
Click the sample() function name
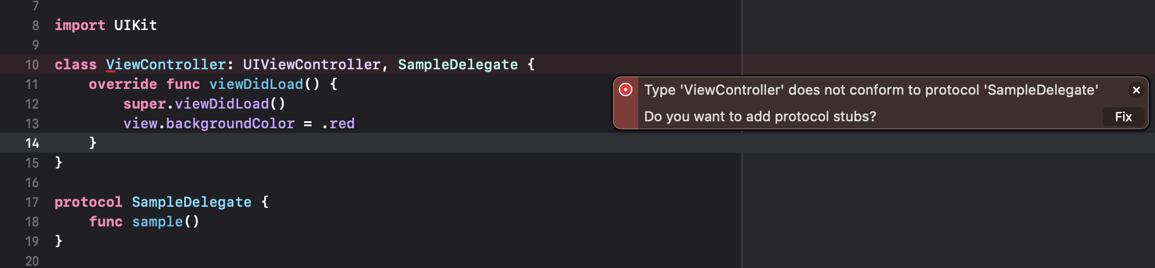pos(158,222)
